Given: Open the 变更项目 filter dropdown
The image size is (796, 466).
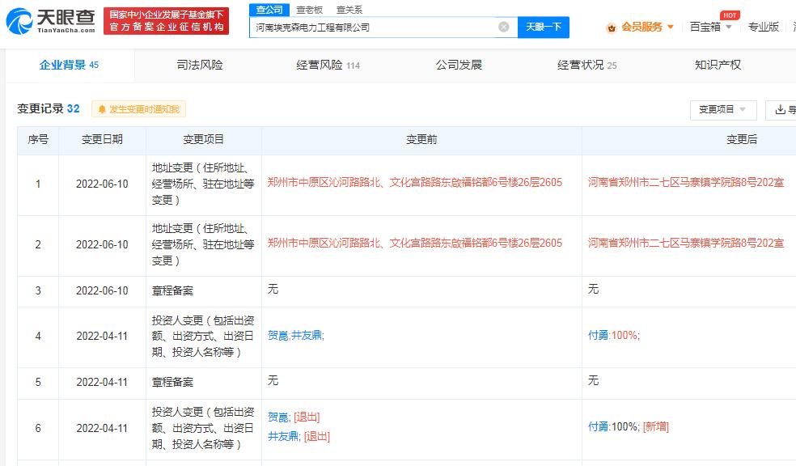Looking at the screenshot, I should 722,109.
